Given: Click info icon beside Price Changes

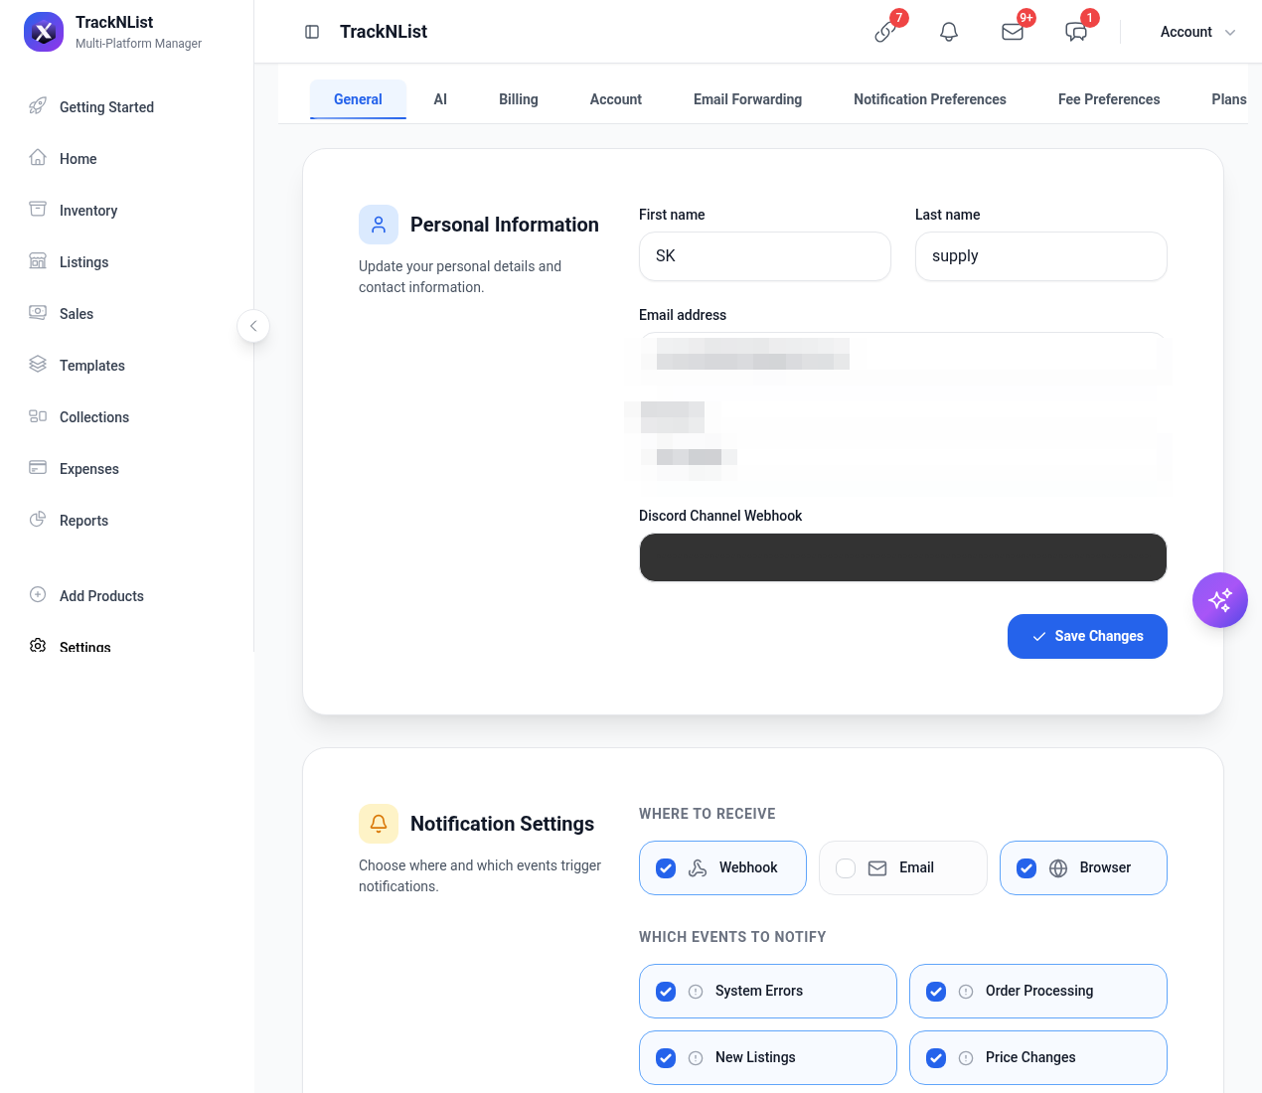Looking at the screenshot, I should click(x=966, y=1058).
